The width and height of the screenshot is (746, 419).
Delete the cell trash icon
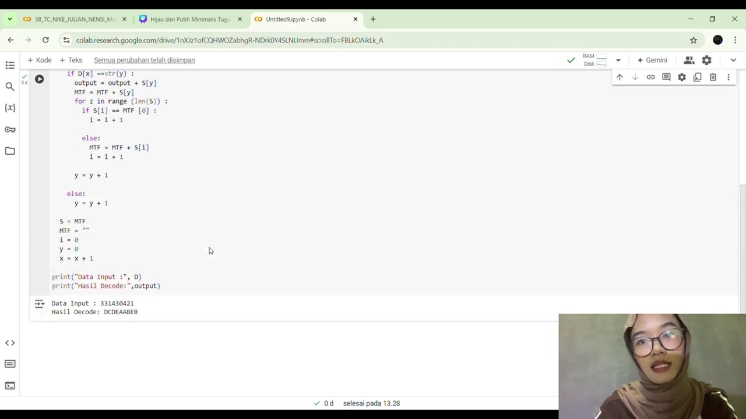[x=713, y=77]
